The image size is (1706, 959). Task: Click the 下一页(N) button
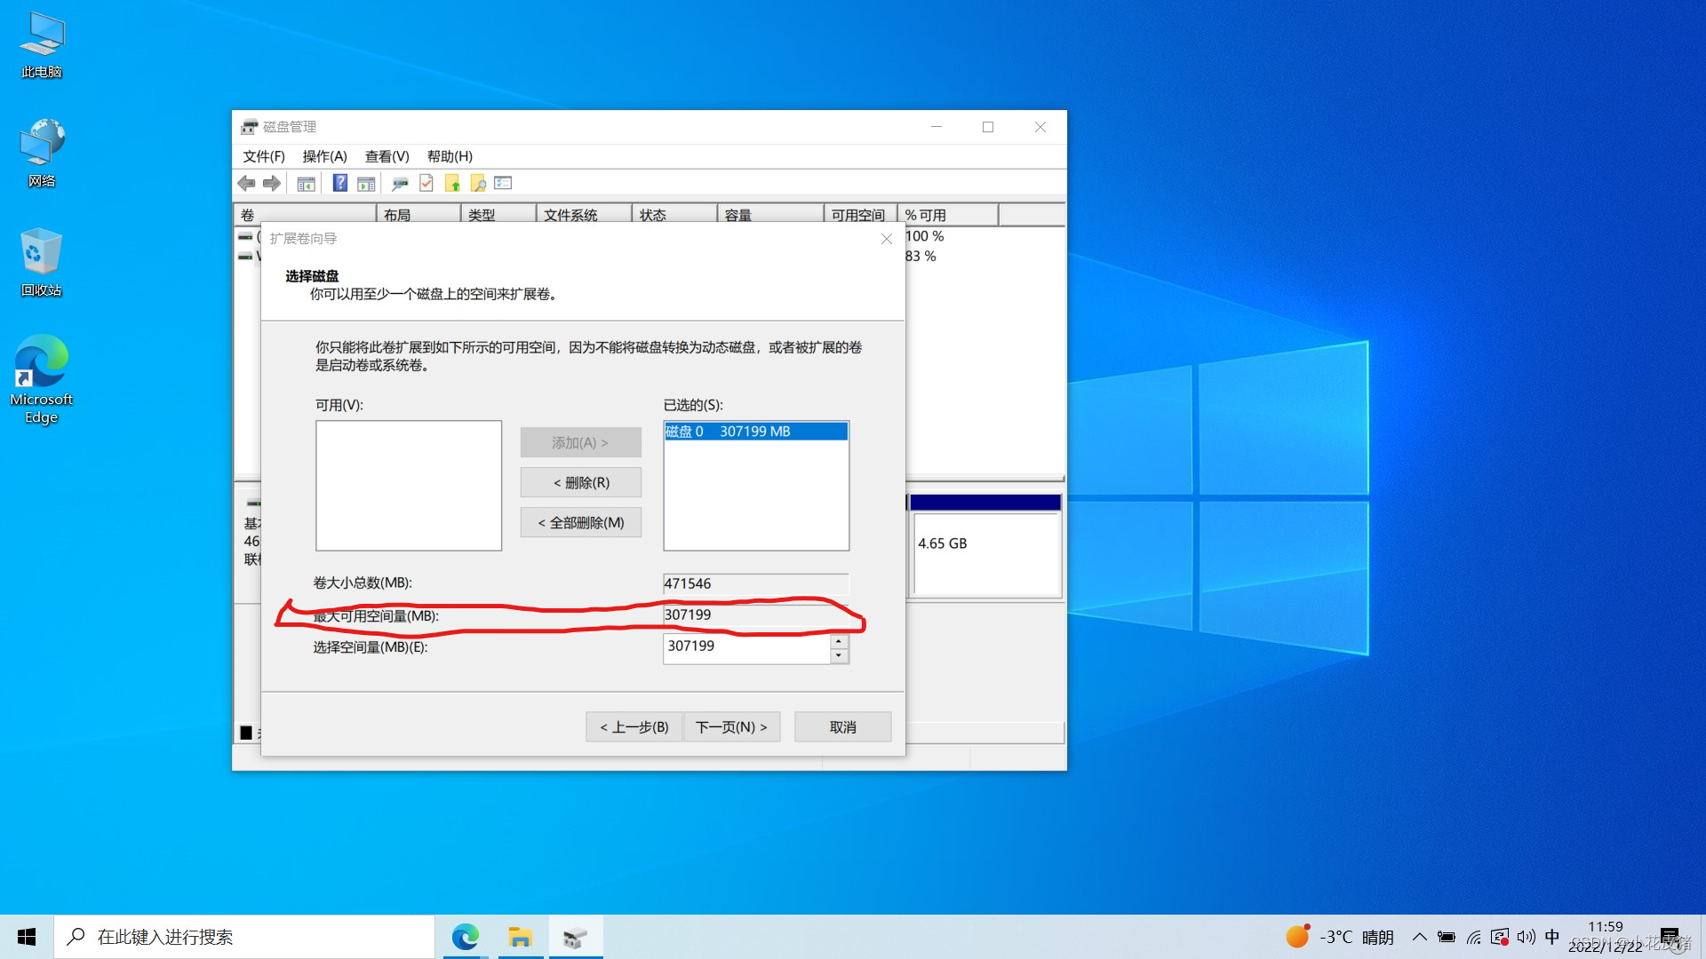tap(731, 726)
